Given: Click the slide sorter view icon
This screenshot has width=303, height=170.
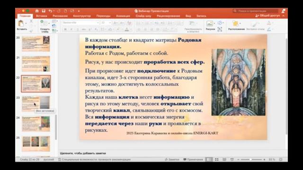Looking at the screenshot, I should (217, 160).
